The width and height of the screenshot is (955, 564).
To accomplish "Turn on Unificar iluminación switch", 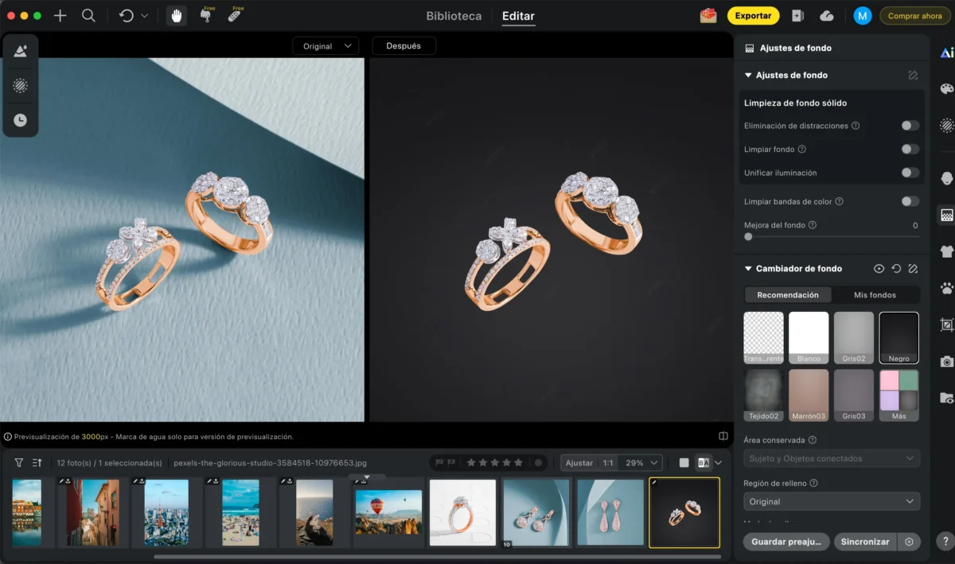I will pyautogui.click(x=910, y=173).
